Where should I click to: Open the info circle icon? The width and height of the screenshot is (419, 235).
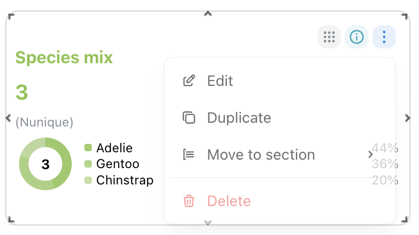point(357,37)
